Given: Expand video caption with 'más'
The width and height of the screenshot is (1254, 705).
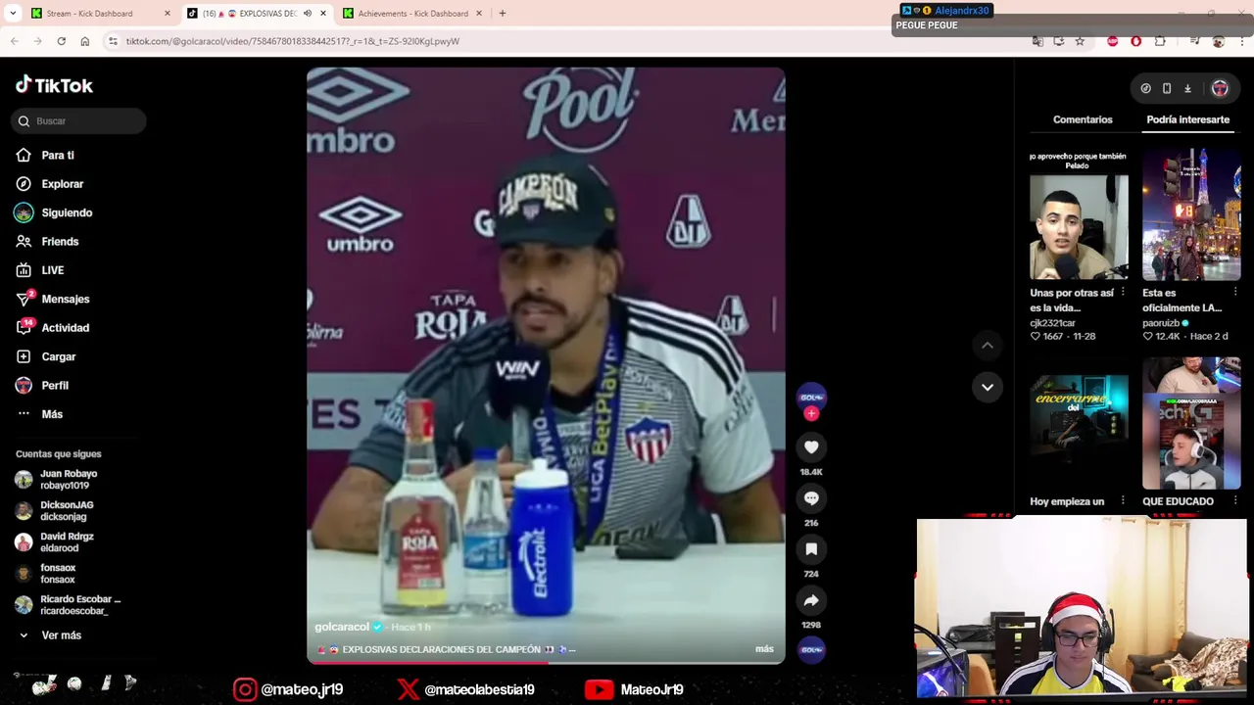Looking at the screenshot, I should click(764, 649).
